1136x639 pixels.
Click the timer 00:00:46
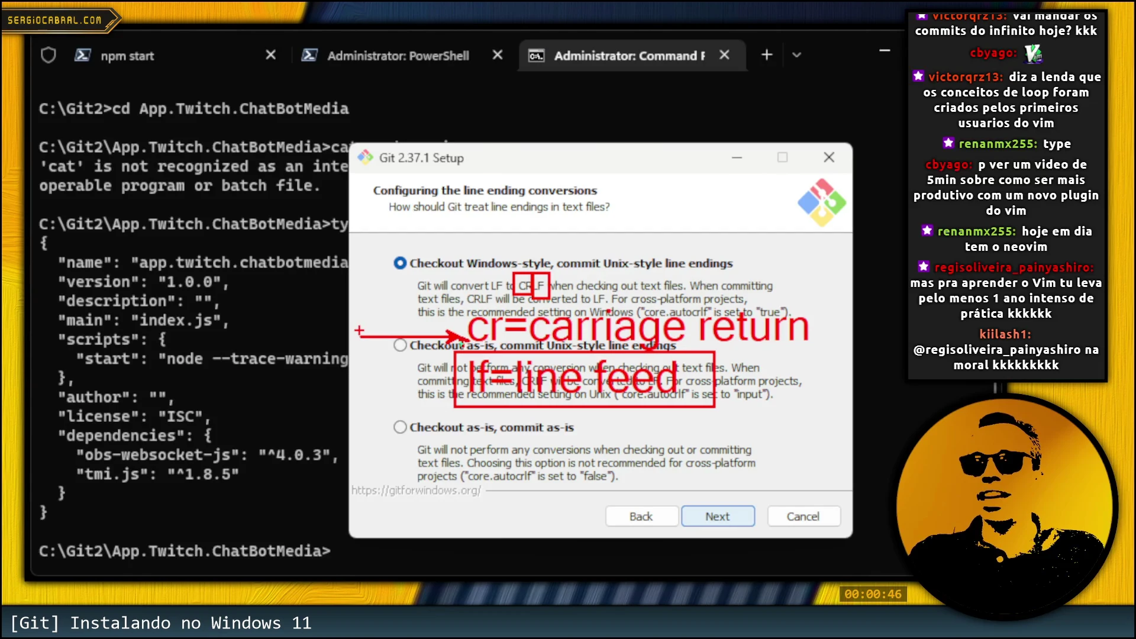[873, 594]
